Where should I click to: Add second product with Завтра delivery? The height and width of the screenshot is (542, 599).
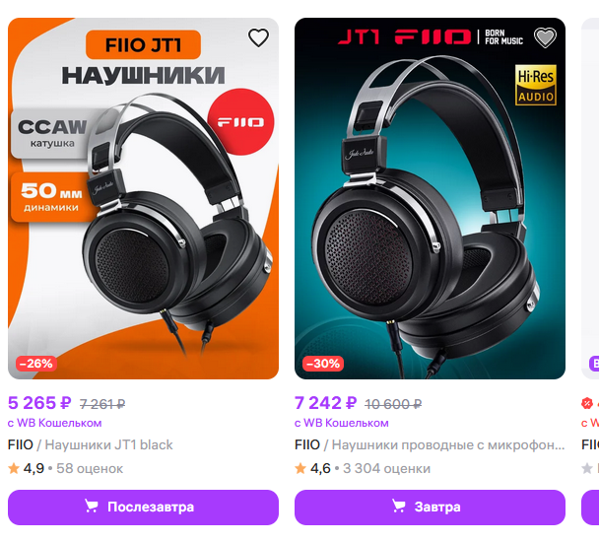(430, 508)
